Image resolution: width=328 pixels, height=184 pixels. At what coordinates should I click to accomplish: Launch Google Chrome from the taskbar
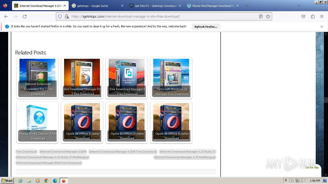click(x=46, y=181)
